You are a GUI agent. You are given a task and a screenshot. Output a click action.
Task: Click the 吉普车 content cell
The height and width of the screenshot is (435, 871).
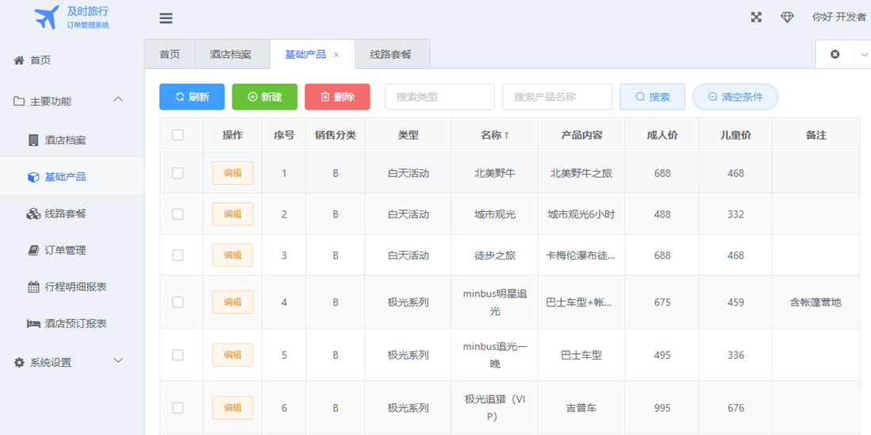click(581, 408)
